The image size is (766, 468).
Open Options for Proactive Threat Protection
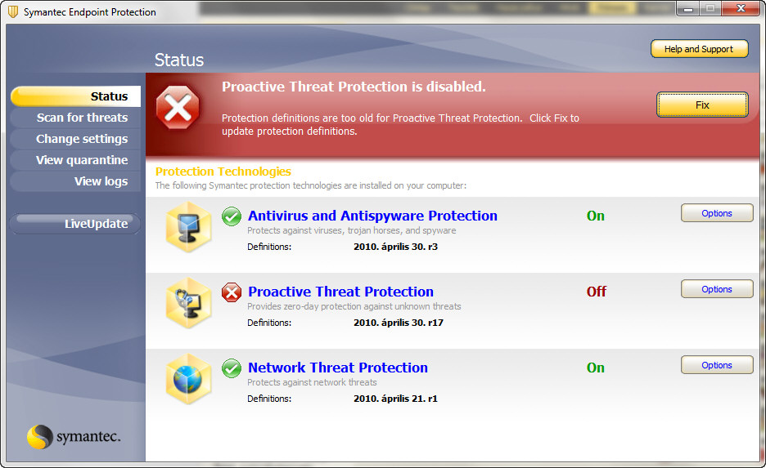[717, 289]
